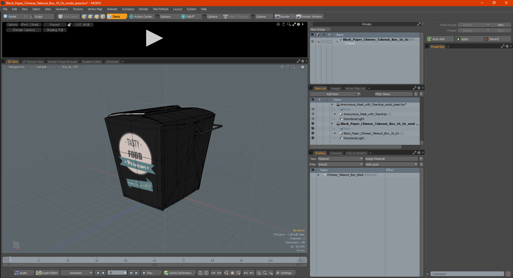
Task: Expand Anonymous_Mask_with_Teardrop (2) item
Action: tap(335, 114)
